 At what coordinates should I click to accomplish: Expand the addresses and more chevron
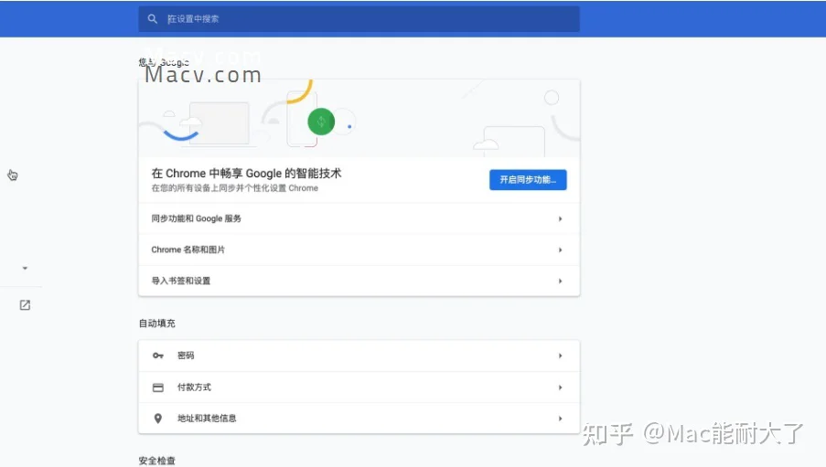click(560, 419)
